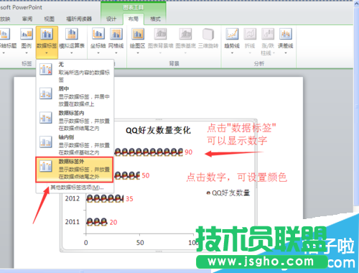359x273 pixels.
Task: Click the 图表背景墙 chart wall icon
Action: (x=160, y=34)
